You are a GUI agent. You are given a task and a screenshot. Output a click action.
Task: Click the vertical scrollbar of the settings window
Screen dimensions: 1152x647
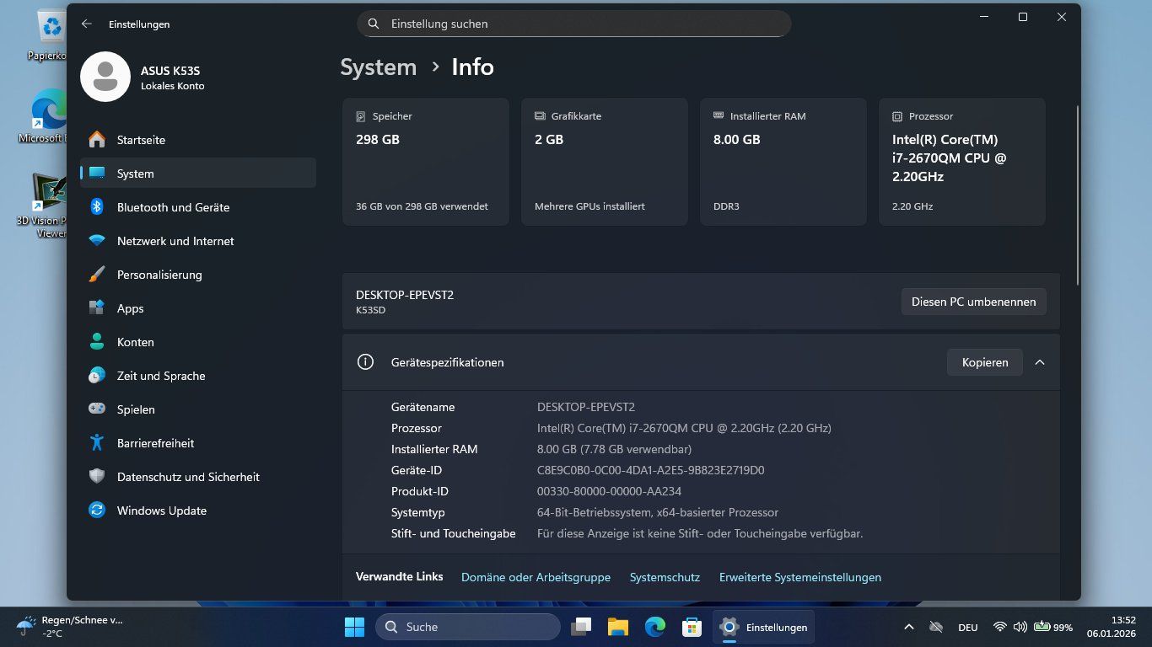(x=1077, y=195)
